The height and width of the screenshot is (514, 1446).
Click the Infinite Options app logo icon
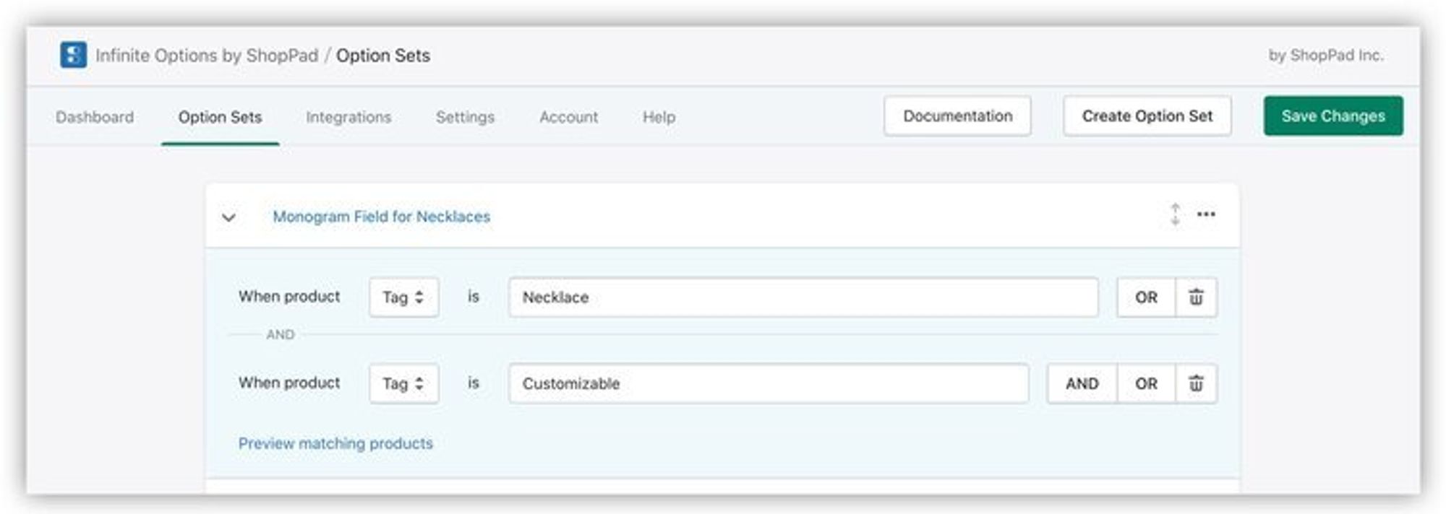[x=73, y=55]
